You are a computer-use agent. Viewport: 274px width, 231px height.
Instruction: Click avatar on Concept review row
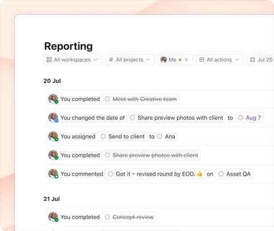tap(53, 217)
